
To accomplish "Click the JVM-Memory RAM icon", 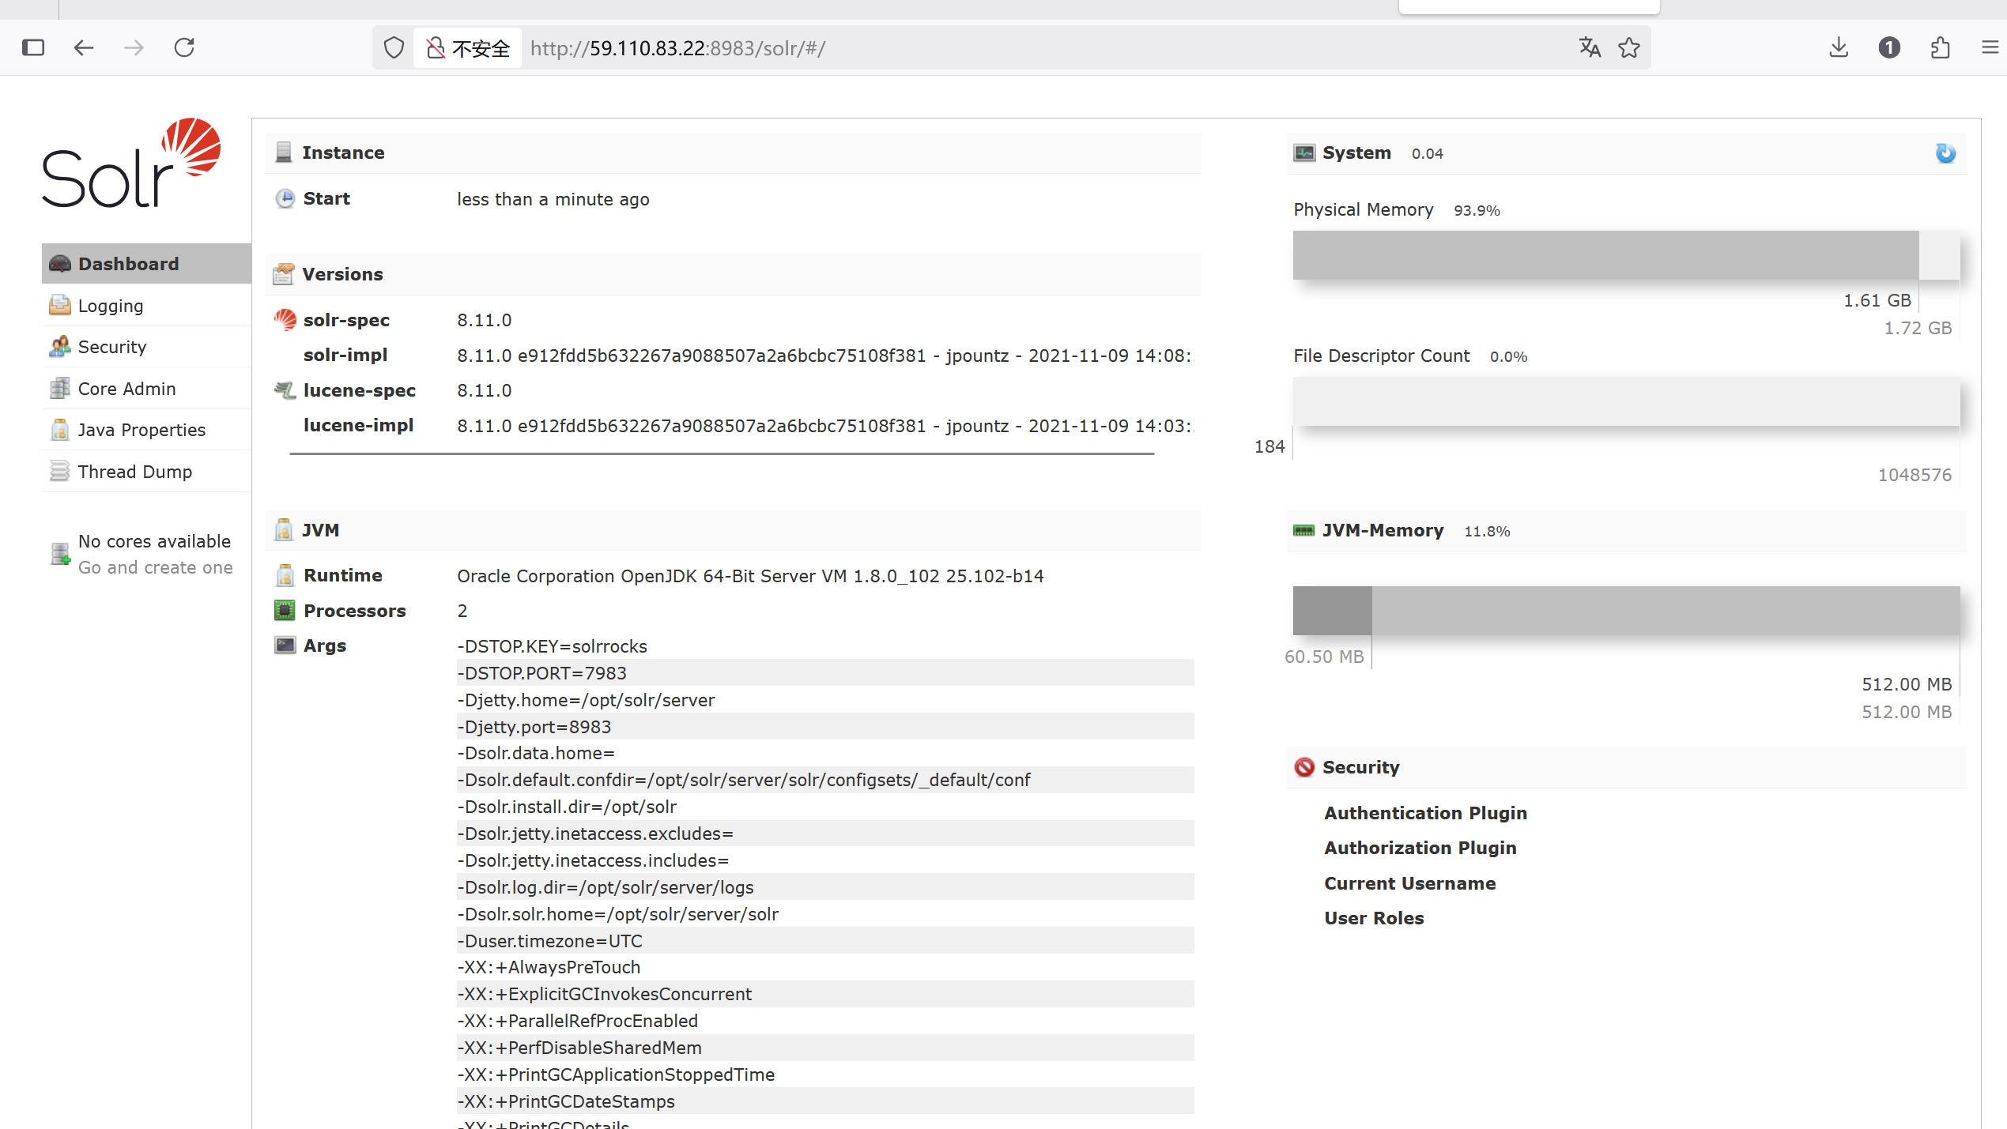I will pyautogui.click(x=1303, y=530).
